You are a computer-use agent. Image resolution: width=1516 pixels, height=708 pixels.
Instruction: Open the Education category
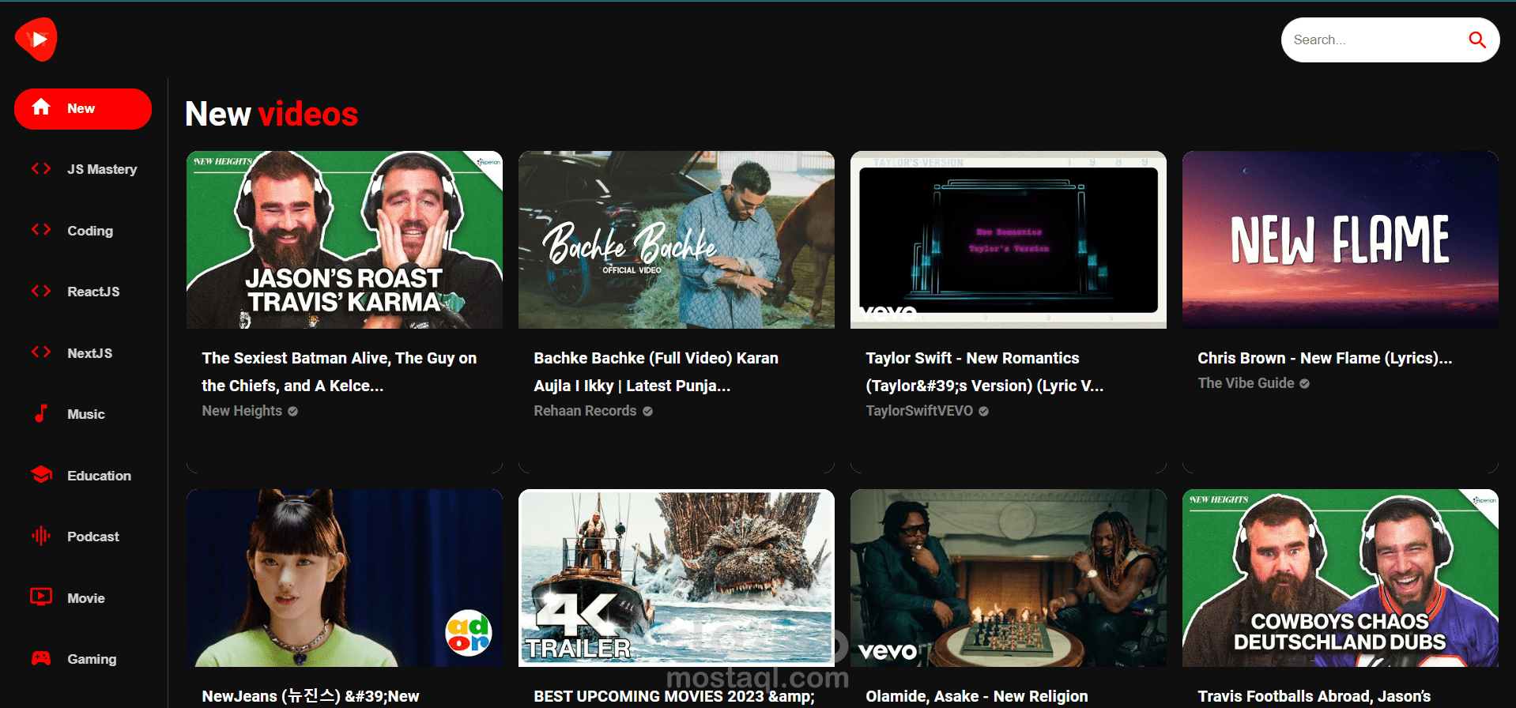pos(83,476)
